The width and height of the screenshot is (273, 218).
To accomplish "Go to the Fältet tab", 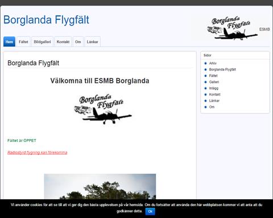I will 23,41.
